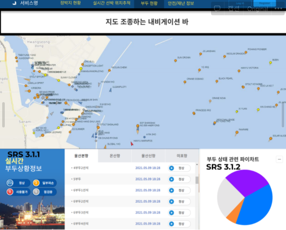This screenshot has width=286, height=230.
Task: Click the yellow BIZEN ship marker
Action: 270,63
